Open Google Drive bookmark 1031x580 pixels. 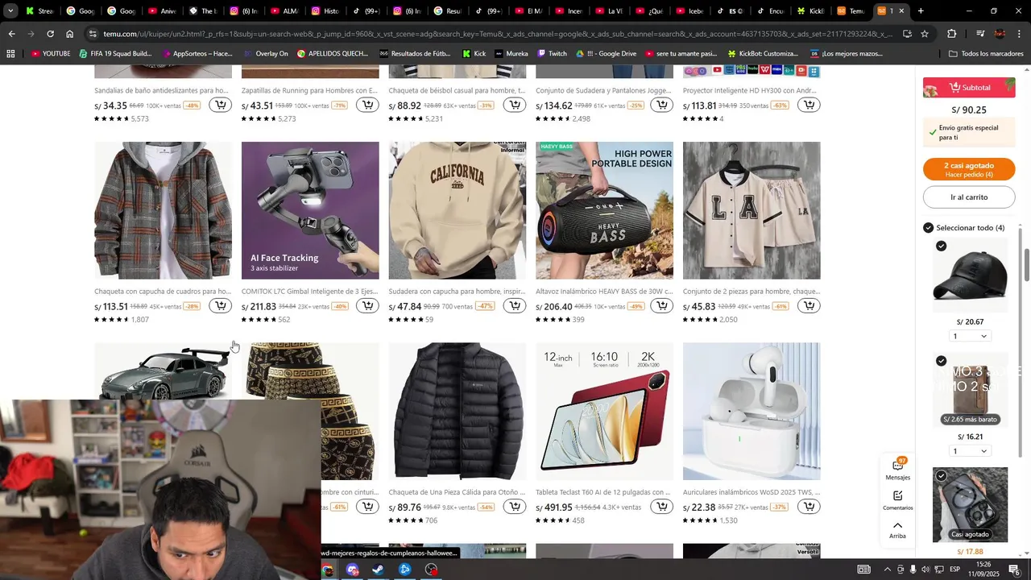click(607, 53)
